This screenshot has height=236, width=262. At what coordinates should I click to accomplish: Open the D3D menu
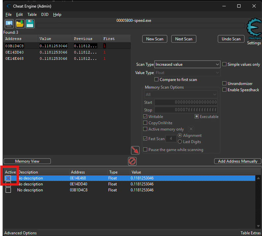(x=45, y=15)
